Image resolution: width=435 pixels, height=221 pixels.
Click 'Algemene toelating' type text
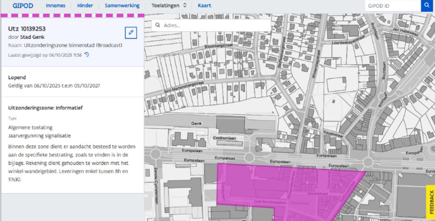tap(30, 127)
